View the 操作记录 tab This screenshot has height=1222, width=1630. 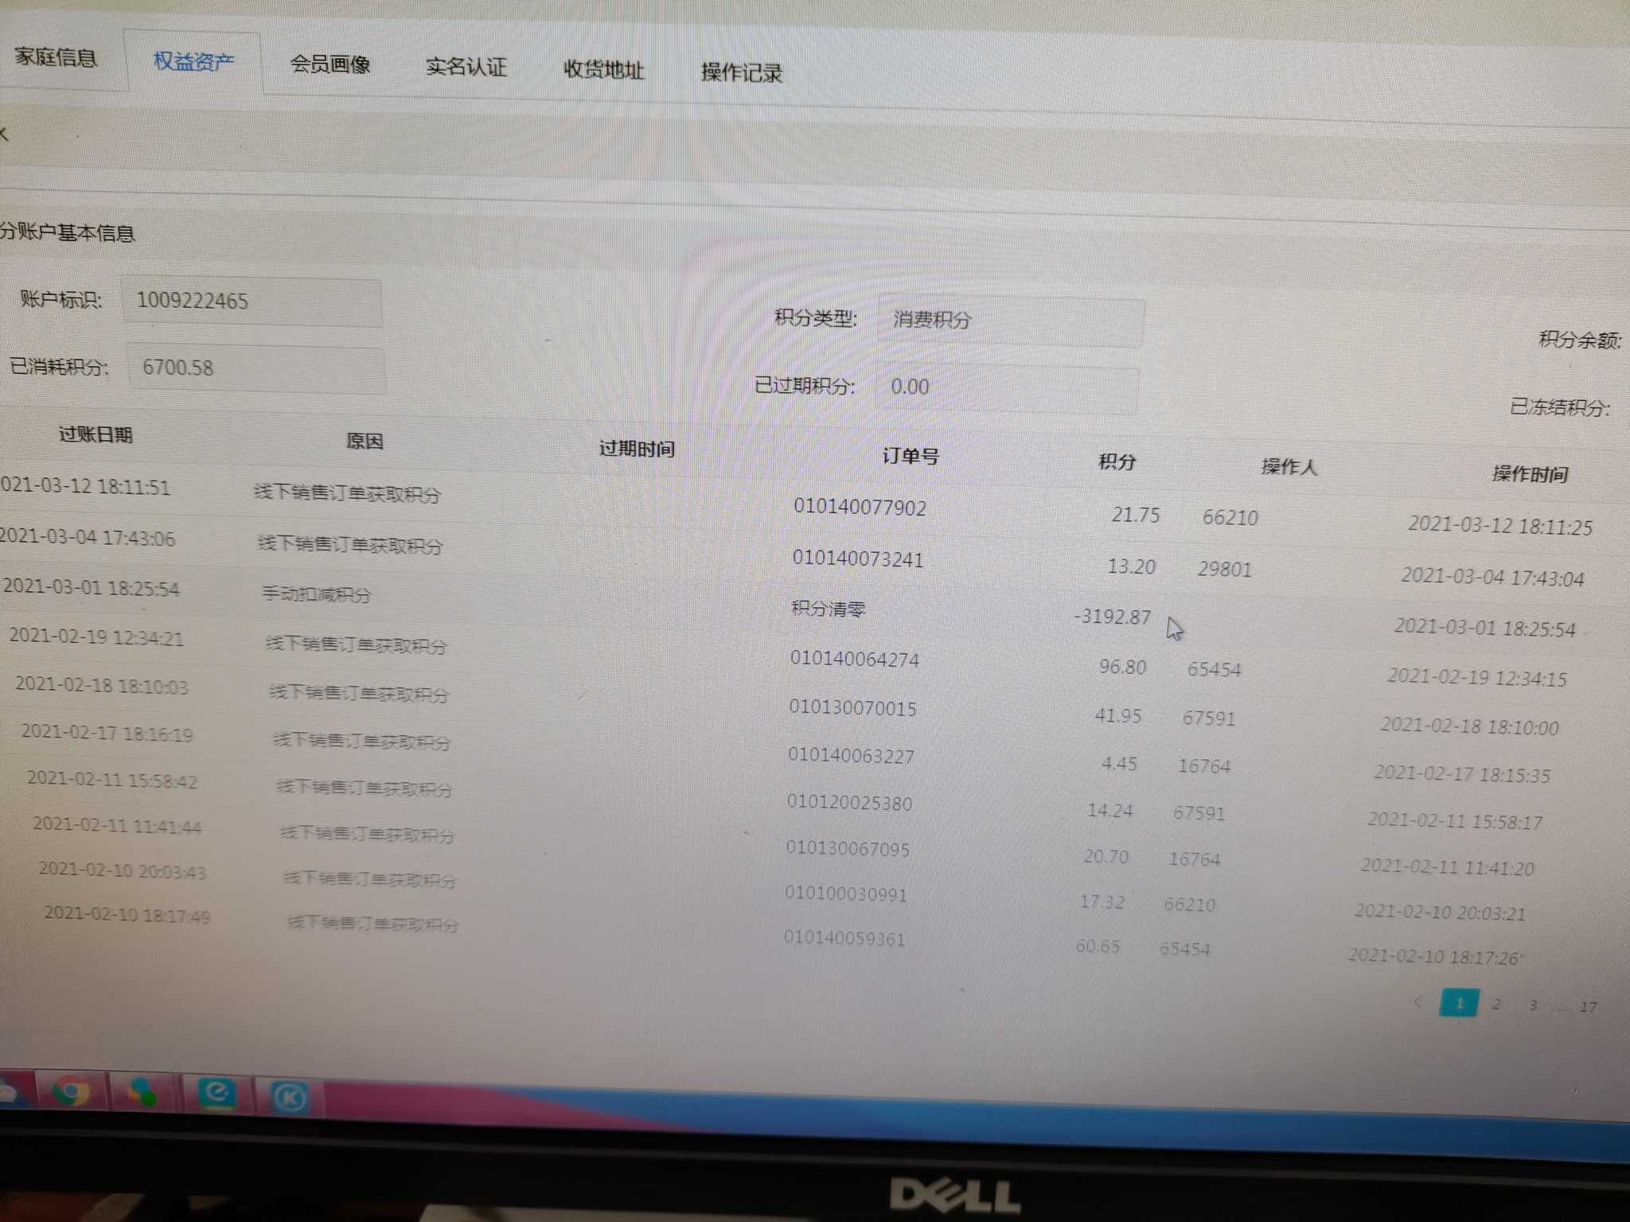(742, 73)
